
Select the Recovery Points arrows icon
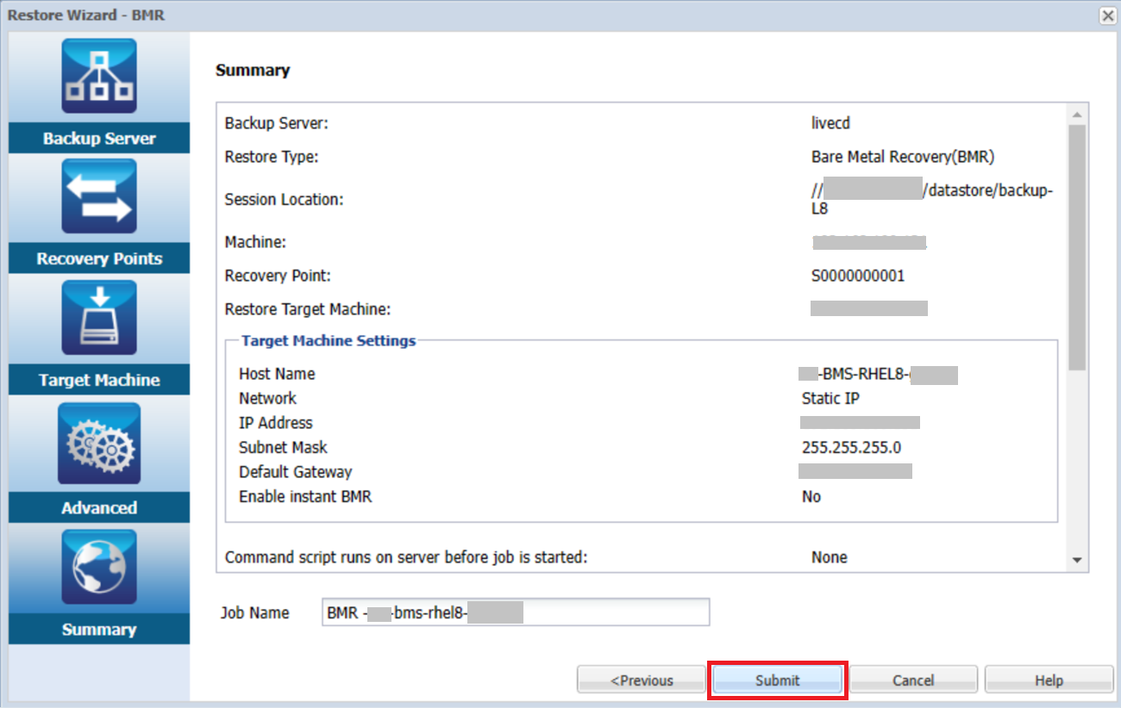click(98, 197)
